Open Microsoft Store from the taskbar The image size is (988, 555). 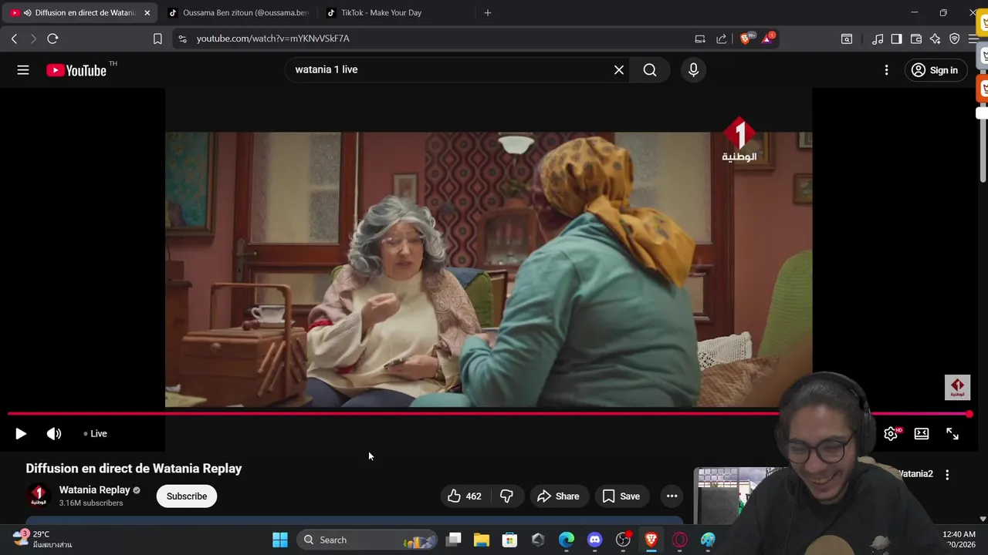[x=509, y=540]
